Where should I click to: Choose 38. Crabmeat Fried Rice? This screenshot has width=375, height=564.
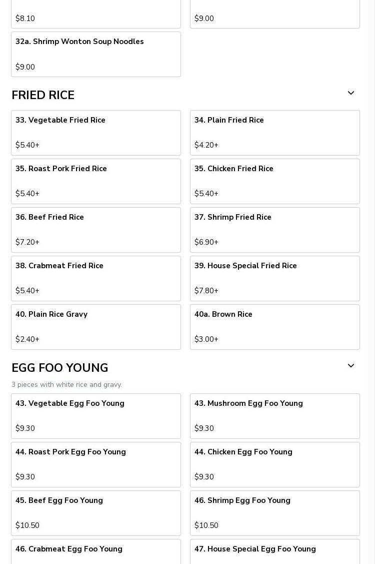click(x=96, y=278)
